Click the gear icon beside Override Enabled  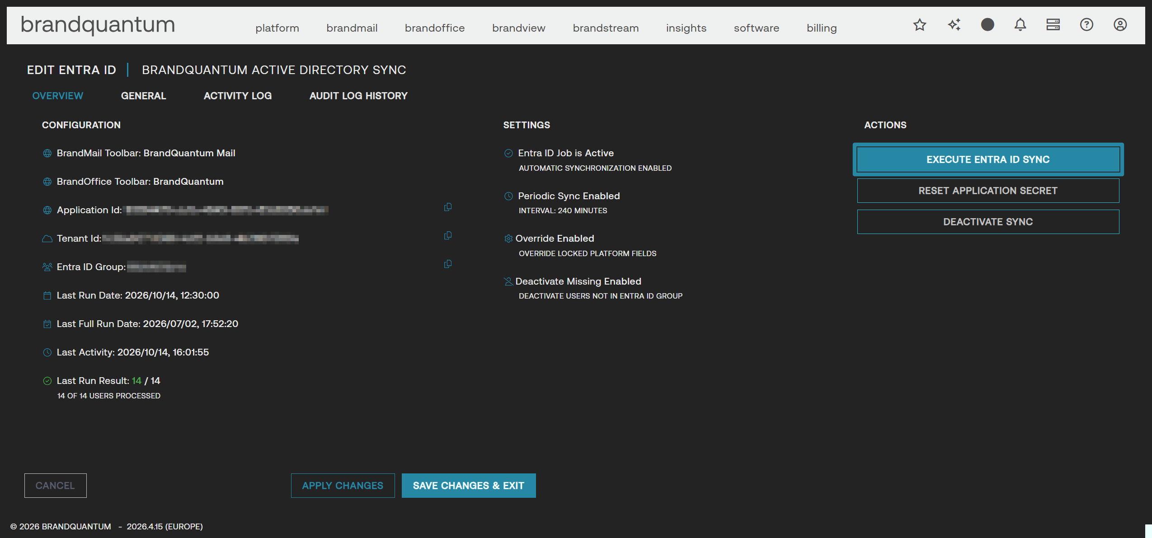tap(508, 239)
